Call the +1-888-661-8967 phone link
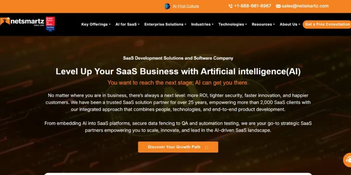 252,6
